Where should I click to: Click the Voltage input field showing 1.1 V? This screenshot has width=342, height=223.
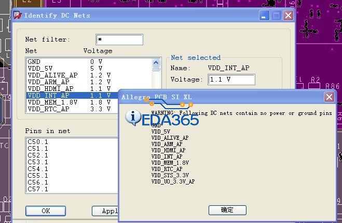231,80
